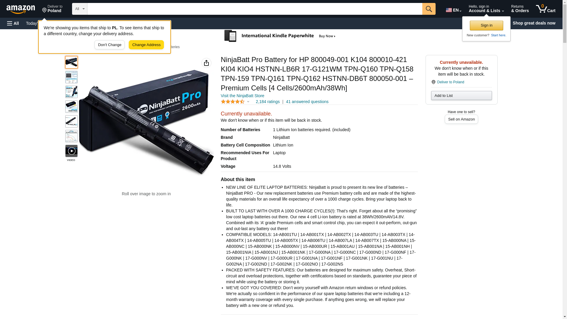Click the share icon on product image

(x=206, y=63)
